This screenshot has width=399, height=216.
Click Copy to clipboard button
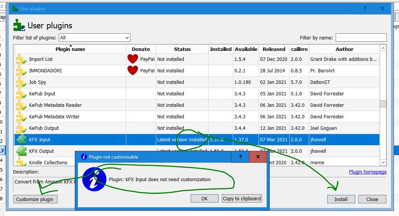pos(242,198)
